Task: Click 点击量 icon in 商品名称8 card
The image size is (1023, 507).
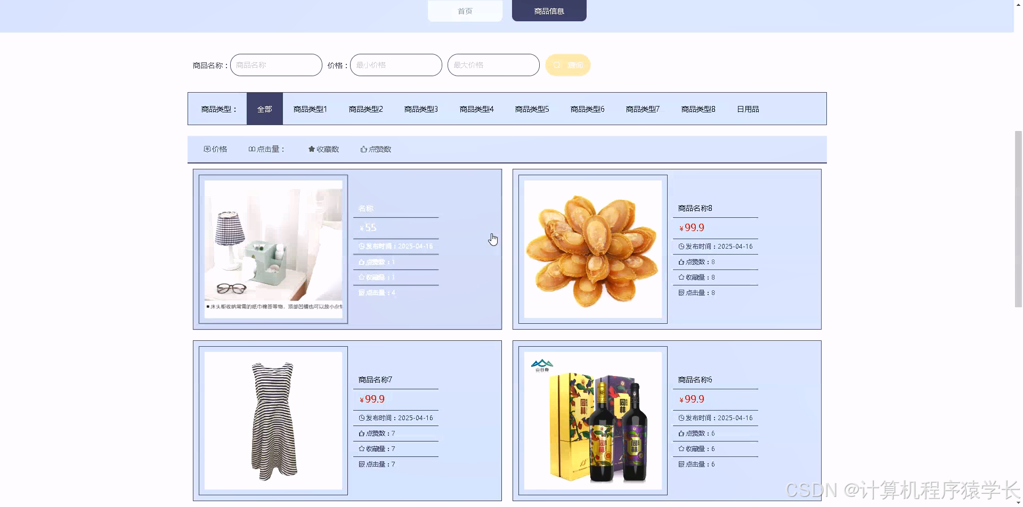Action: [681, 293]
